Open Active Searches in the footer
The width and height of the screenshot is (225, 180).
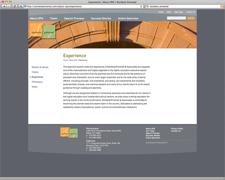(x=153, y=138)
